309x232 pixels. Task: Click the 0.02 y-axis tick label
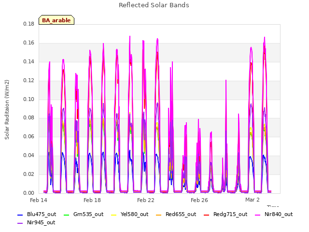click(29, 174)
